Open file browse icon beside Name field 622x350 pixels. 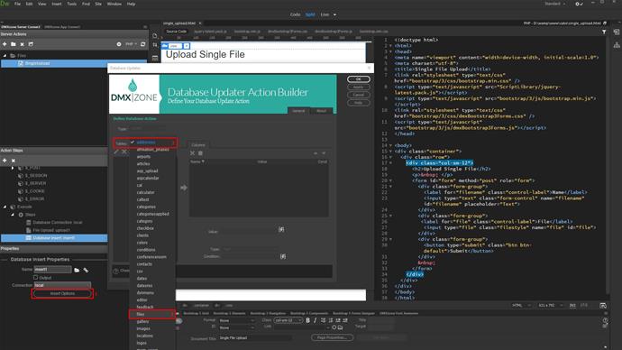(x=77, y=270)
